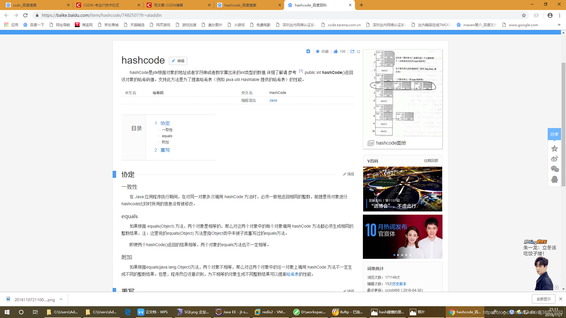This screenshot has height=318, width=566.
Task: Open the 京东商城 bookmark
Action: pos(108,25)
